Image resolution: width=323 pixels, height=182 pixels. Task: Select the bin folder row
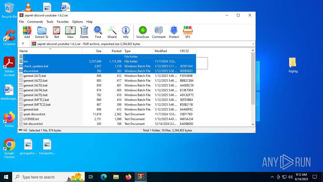click(x=107, y=61)
